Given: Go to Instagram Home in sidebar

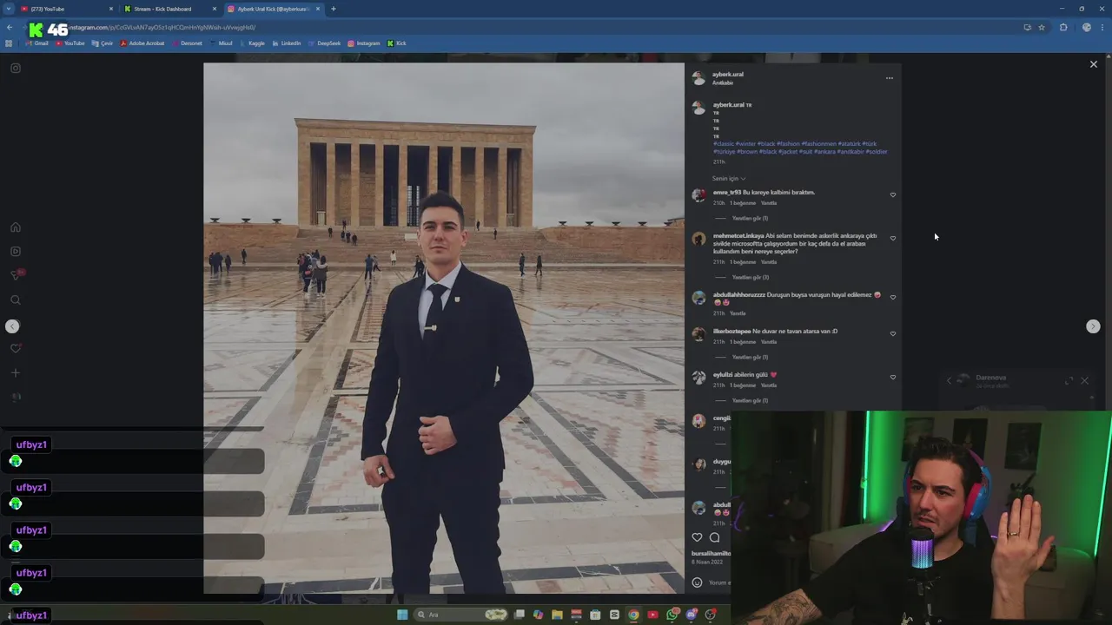Looking at the screenshot, I should pos(15,227).
